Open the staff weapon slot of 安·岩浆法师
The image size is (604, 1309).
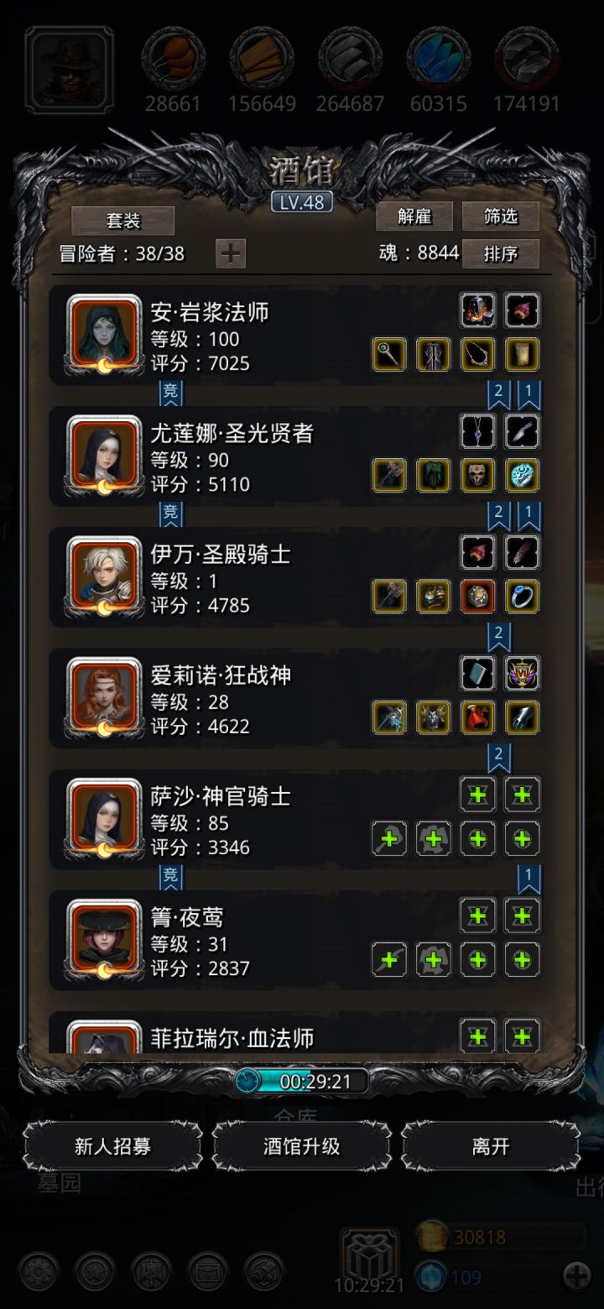pyautogui.click(x=389, y=355)
